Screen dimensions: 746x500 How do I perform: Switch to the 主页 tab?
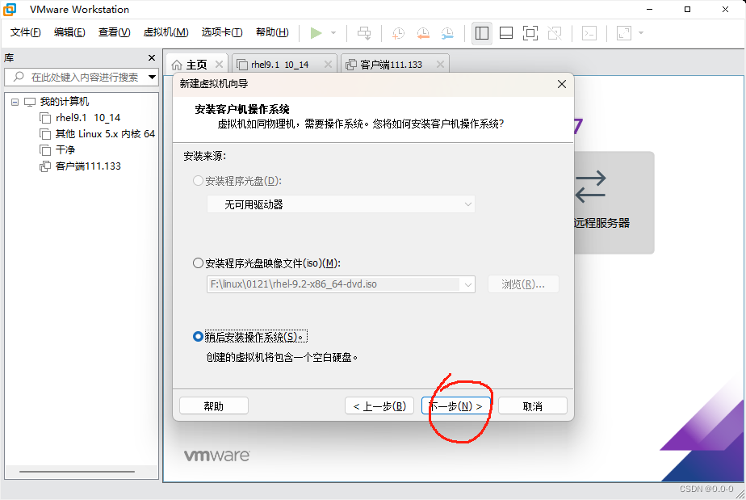pos(196,65)
